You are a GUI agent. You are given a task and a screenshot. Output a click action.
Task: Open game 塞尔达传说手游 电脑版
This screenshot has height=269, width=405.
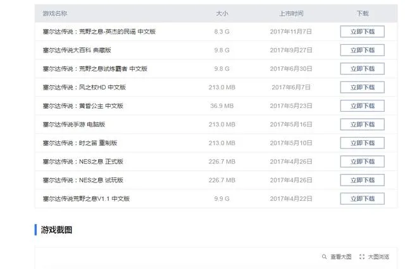click(x=74, y=124)
